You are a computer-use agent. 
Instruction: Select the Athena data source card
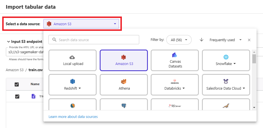[x=124, y=85]
